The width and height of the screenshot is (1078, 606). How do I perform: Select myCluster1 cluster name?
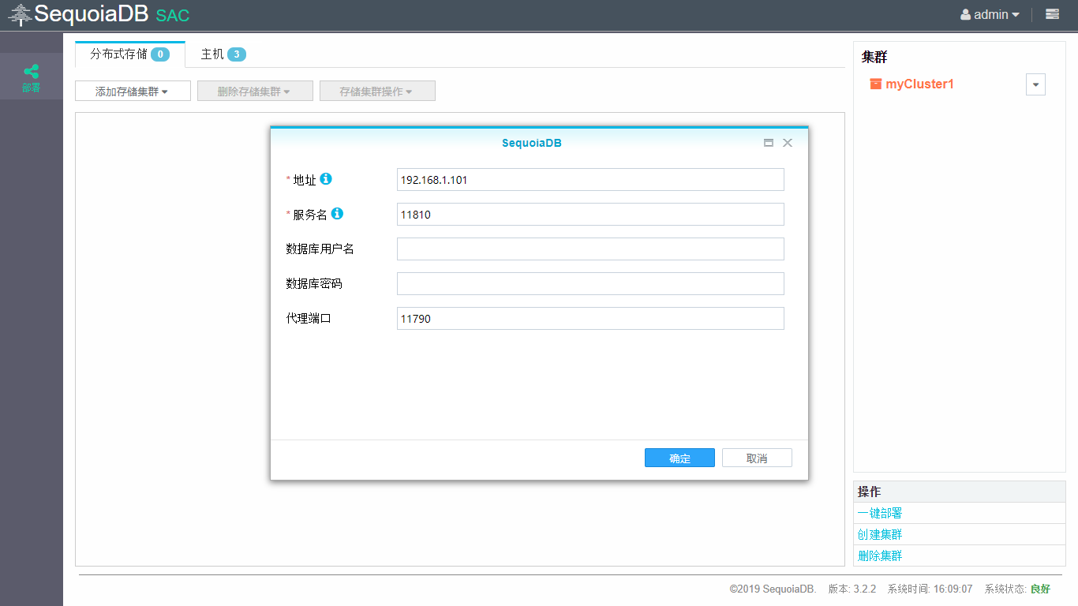pyautogui.click(x=920, y=84)
